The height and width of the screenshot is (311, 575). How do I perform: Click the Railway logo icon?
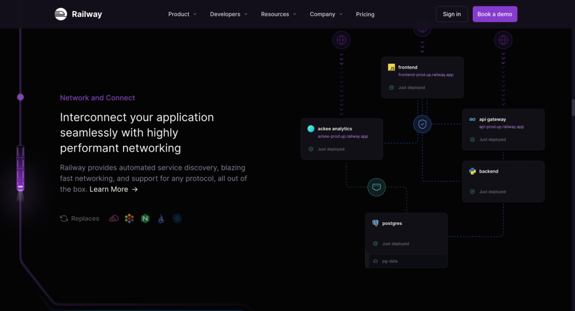coord(61,14)
